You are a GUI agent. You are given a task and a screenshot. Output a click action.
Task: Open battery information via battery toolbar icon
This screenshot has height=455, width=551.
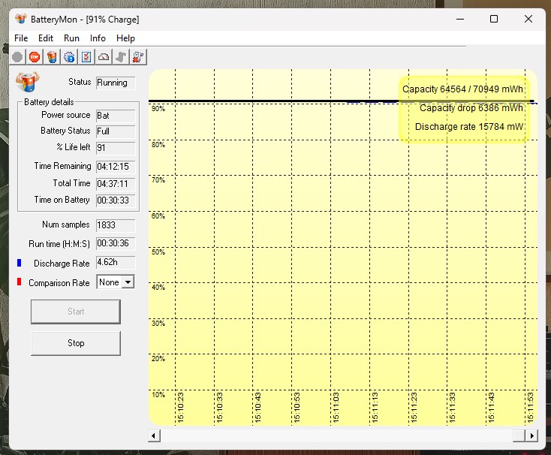tap(52, 57)
